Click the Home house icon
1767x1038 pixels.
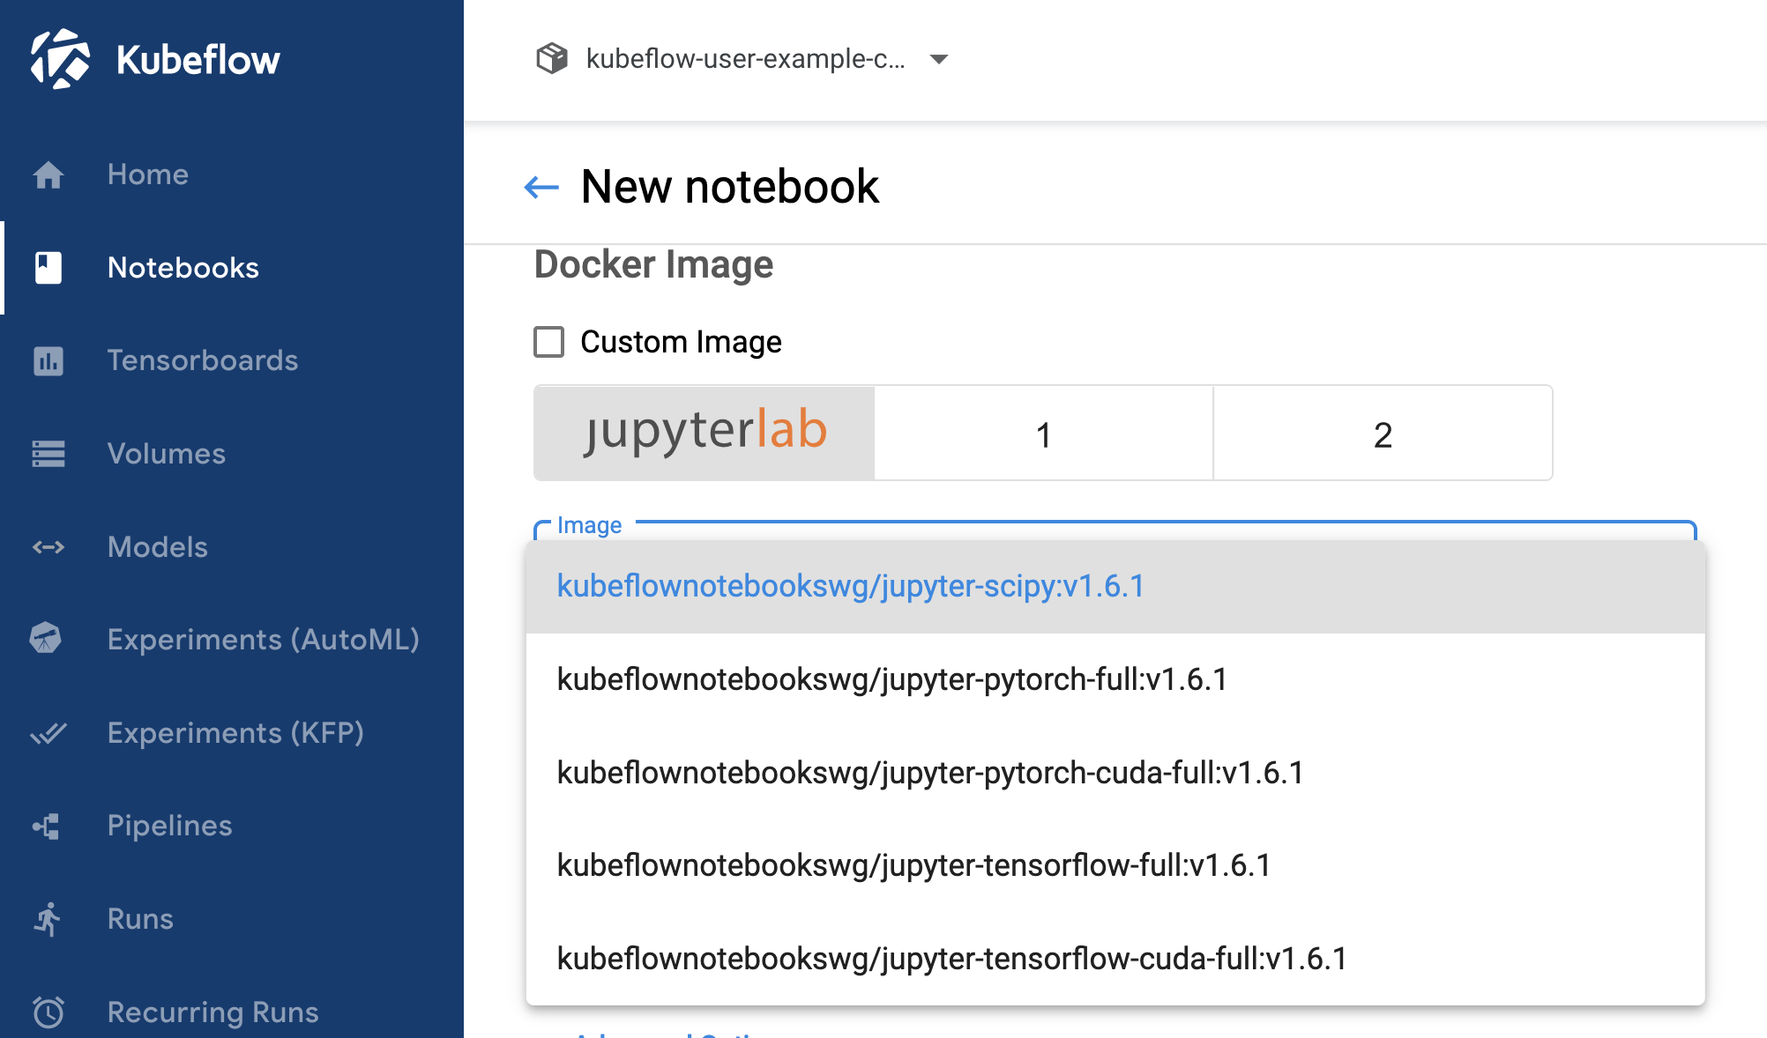[x=48, y=174]
